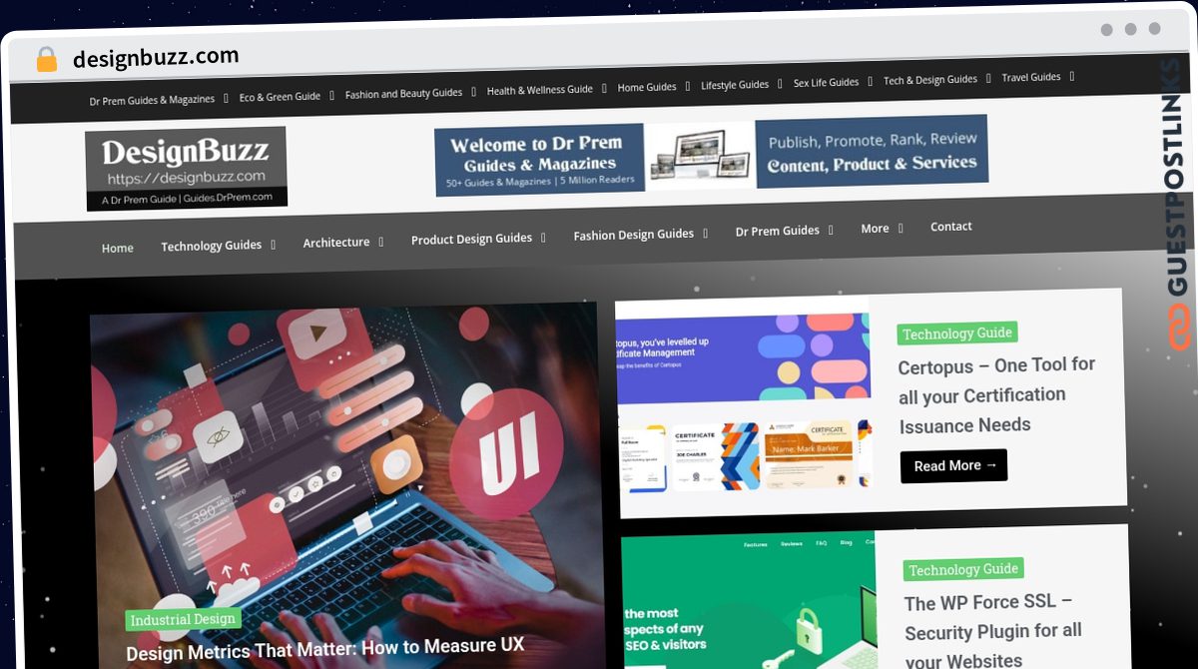Click the Read More button
Viewport: 1198px width, 669px height.
click(x=954, y=466)
